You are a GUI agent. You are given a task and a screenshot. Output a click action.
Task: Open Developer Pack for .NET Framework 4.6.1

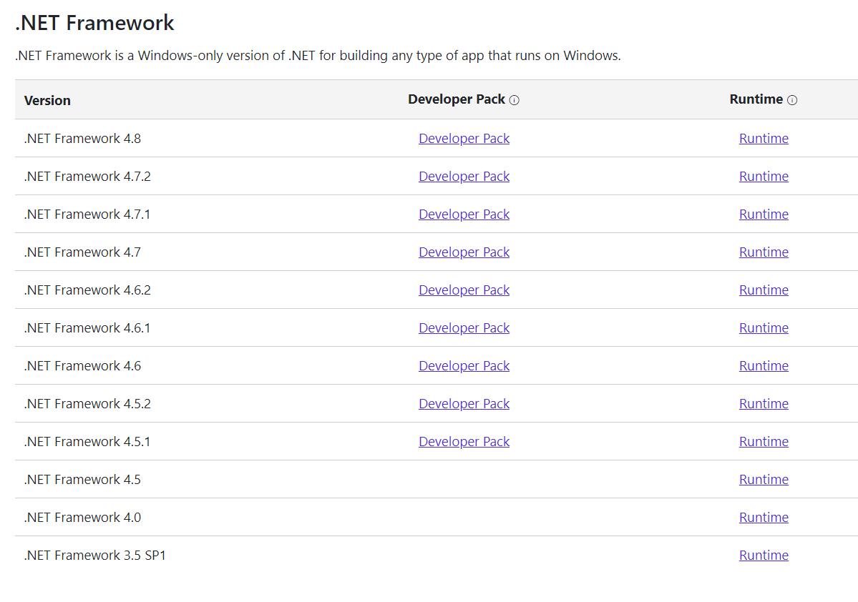(x=464, y=328)
